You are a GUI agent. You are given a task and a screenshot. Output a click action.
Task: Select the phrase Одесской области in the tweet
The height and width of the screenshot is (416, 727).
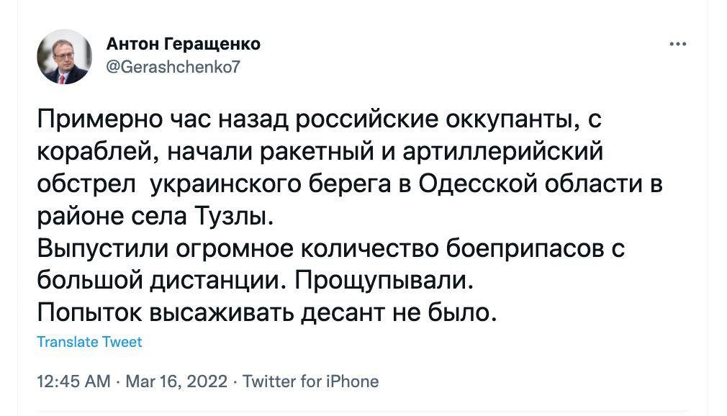[x=531, y=184]
